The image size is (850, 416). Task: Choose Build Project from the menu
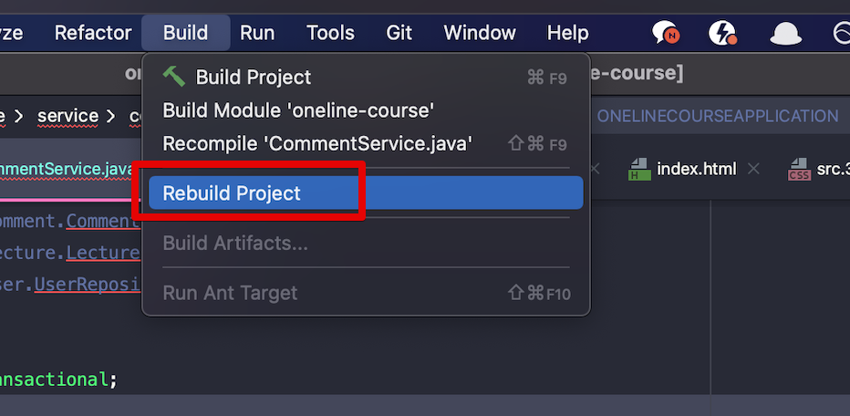click(366, 77)
